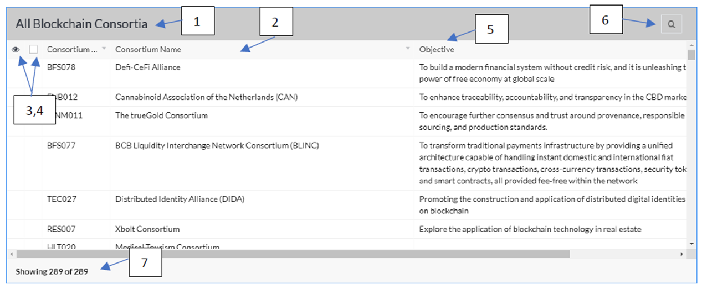The image size is (702, 289).
Task: Click the BFS077 consortium ID cell
Action: point(62,145)
